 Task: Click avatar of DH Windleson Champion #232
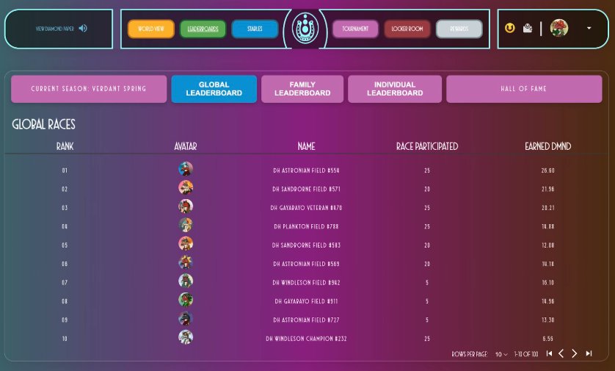click(186, 337)
